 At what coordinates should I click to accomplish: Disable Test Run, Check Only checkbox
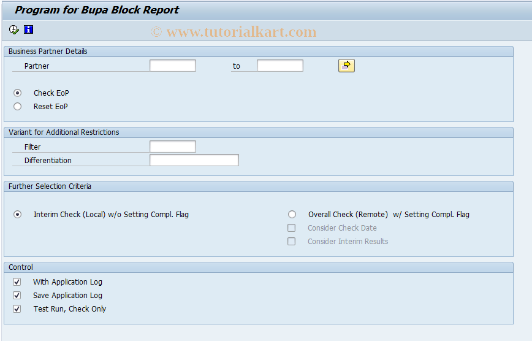[17, 309]
